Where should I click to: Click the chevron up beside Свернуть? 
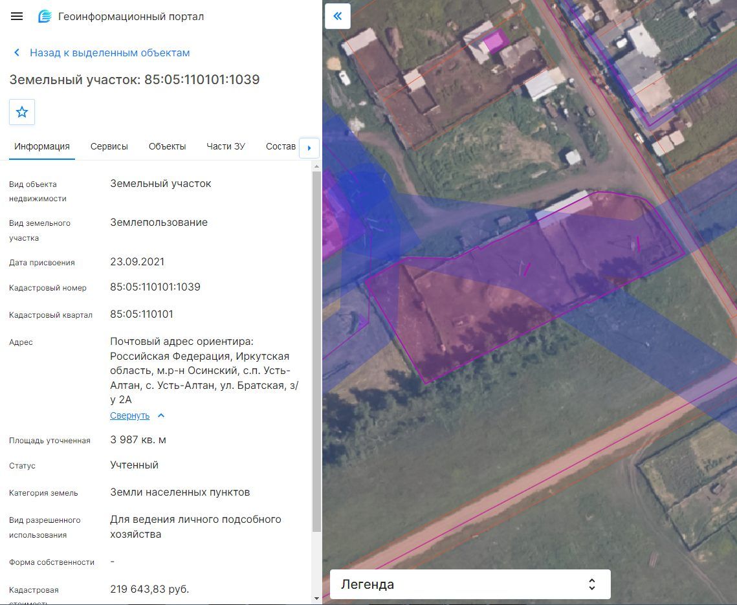pyautogui.click(x=161, y=415)
